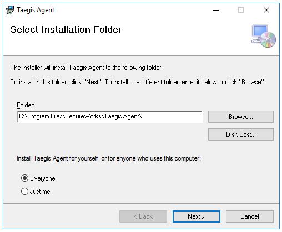Open the Disk Cost... dialog
The image size is (282, 232).
pyautogui.click(x=241, y=135)
